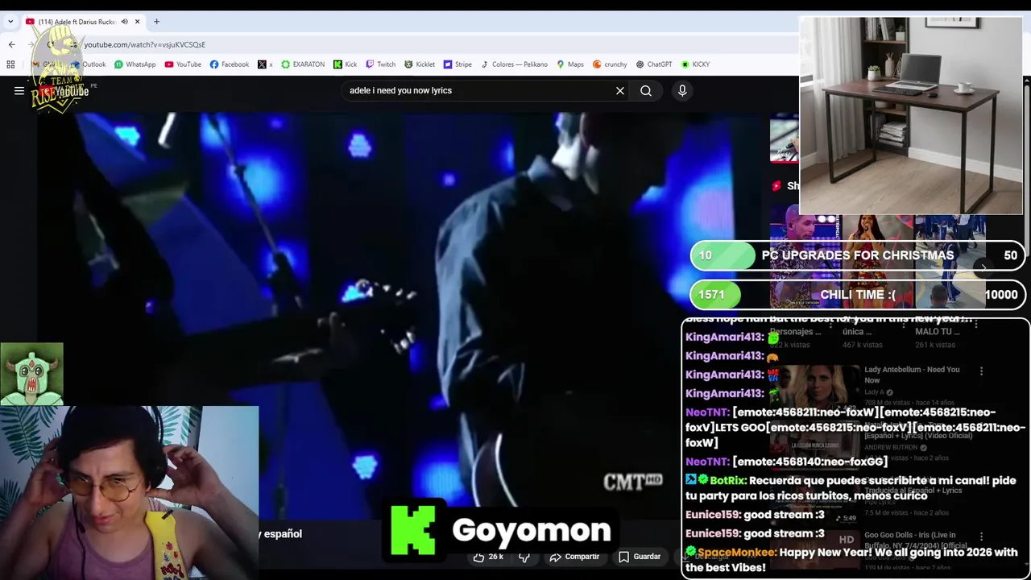This screenshot has height=580, width=1031.
Task: Open the ChatGPT bookmark
Action: coord(654,64)
